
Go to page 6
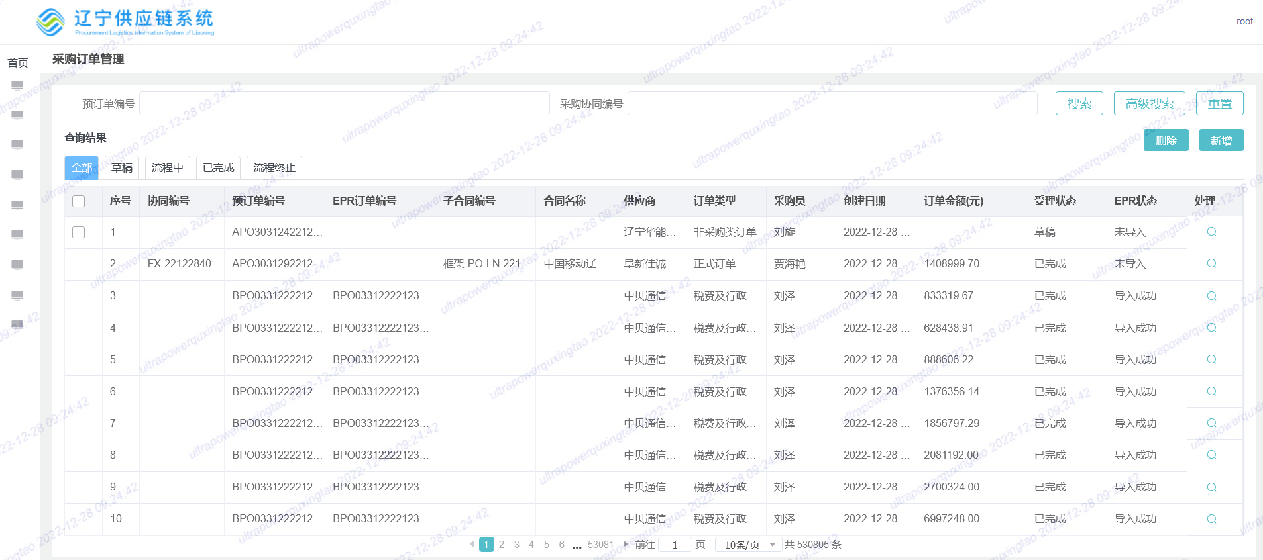[x=562, y=545]
